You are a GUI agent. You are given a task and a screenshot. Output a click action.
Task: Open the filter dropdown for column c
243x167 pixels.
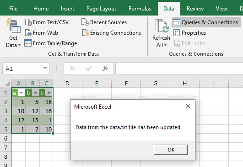pyautogui.click(x=49, y=93)
